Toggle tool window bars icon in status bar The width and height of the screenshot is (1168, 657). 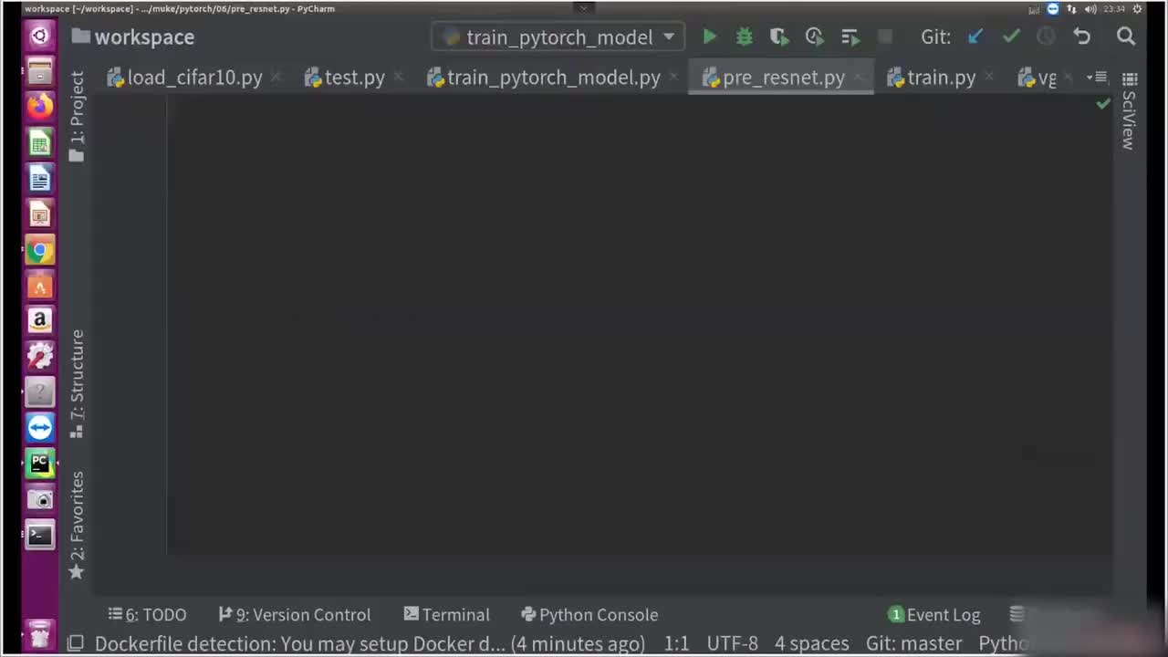(76, 643)
